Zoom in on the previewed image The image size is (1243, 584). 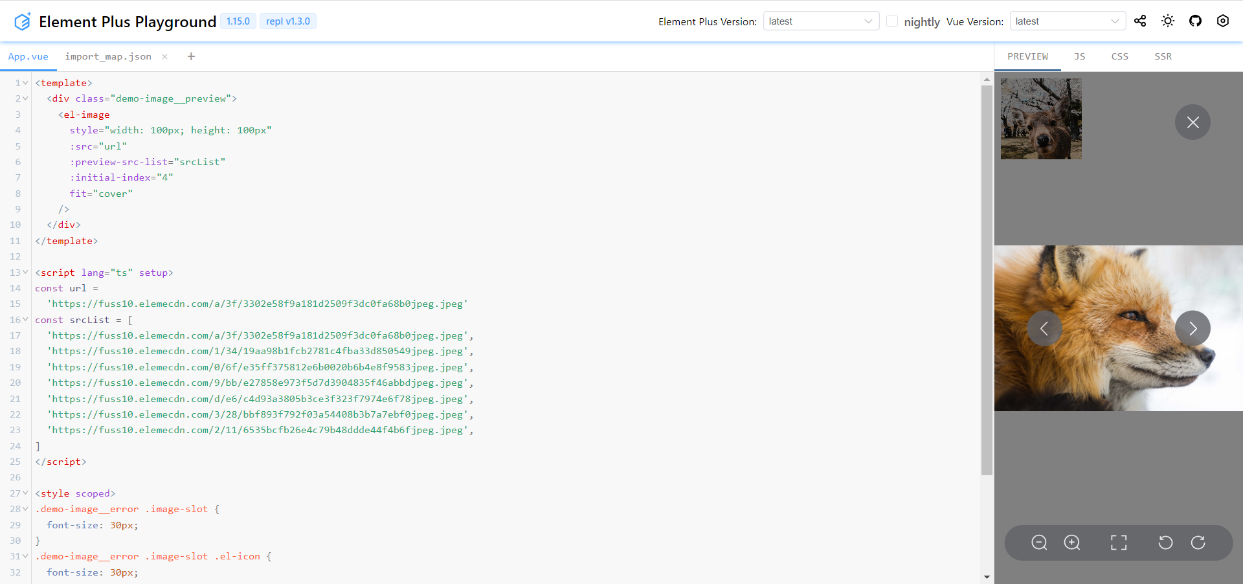click(x=1072, y=543)
